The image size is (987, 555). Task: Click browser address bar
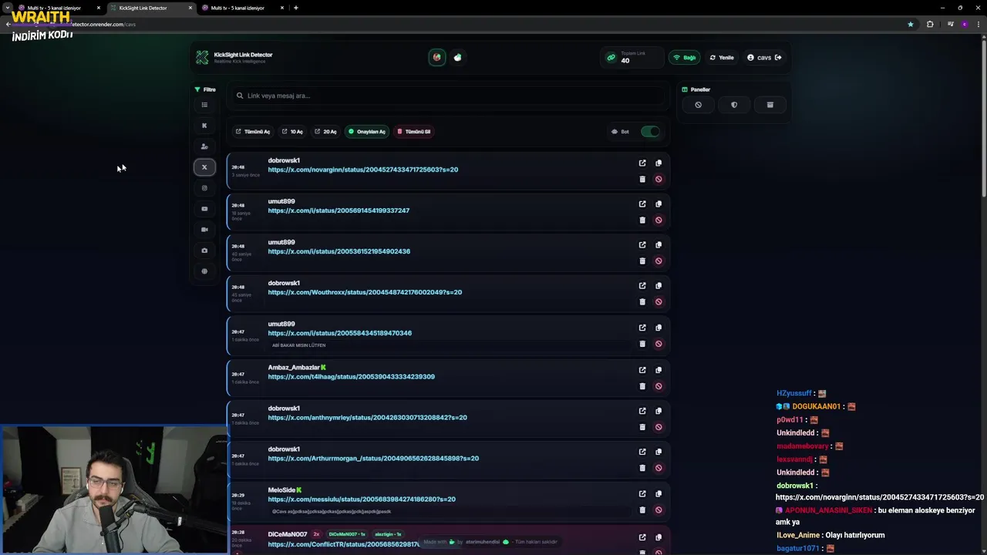pyautogui.click(x=463, y=24)
